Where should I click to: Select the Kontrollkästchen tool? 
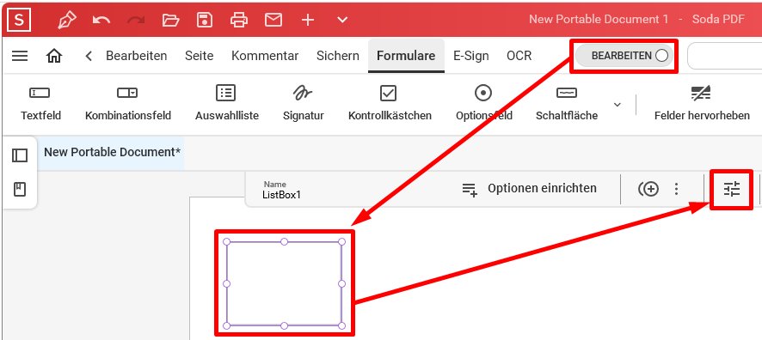(390, 103)
